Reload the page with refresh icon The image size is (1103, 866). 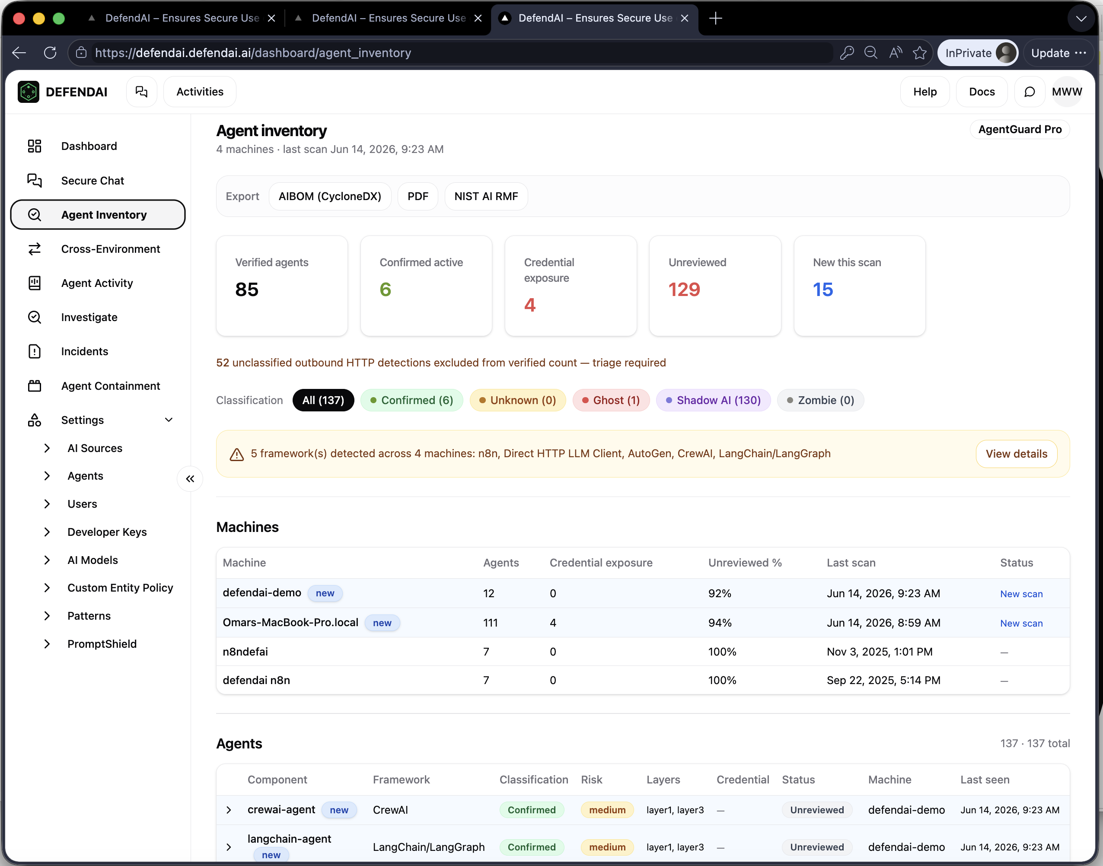click(50, 53)
